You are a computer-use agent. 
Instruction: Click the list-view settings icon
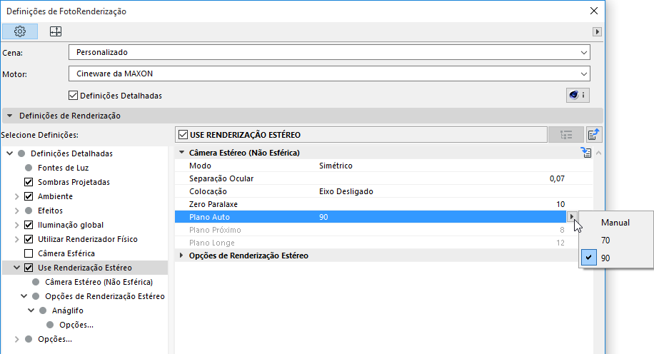(566, 135)
